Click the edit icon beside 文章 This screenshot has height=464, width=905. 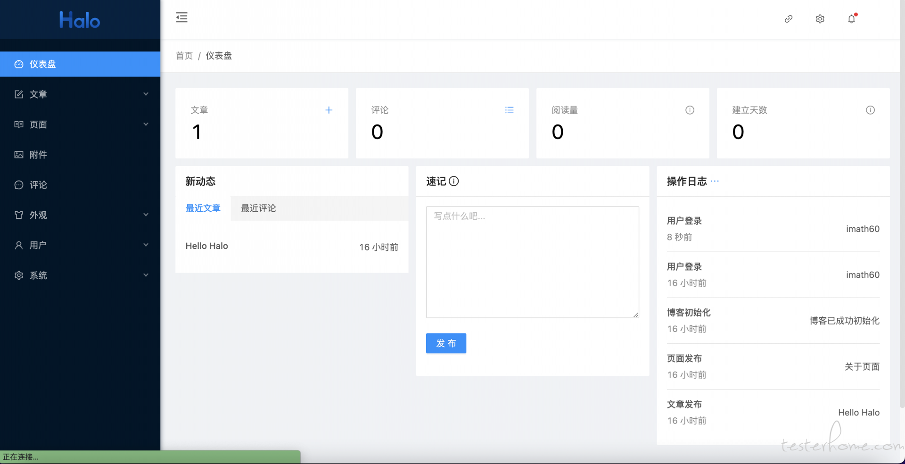19,94
